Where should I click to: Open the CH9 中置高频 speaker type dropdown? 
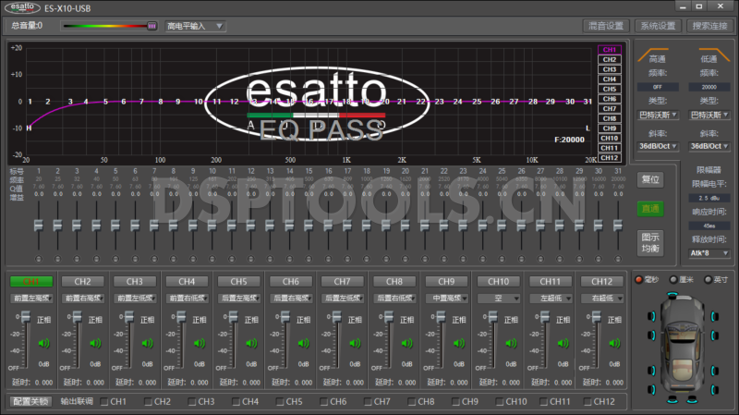(447, 299)
